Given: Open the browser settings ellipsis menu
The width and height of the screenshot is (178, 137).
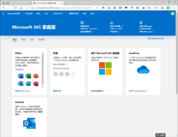Looking at the screenshot, I should pos(174,8).
